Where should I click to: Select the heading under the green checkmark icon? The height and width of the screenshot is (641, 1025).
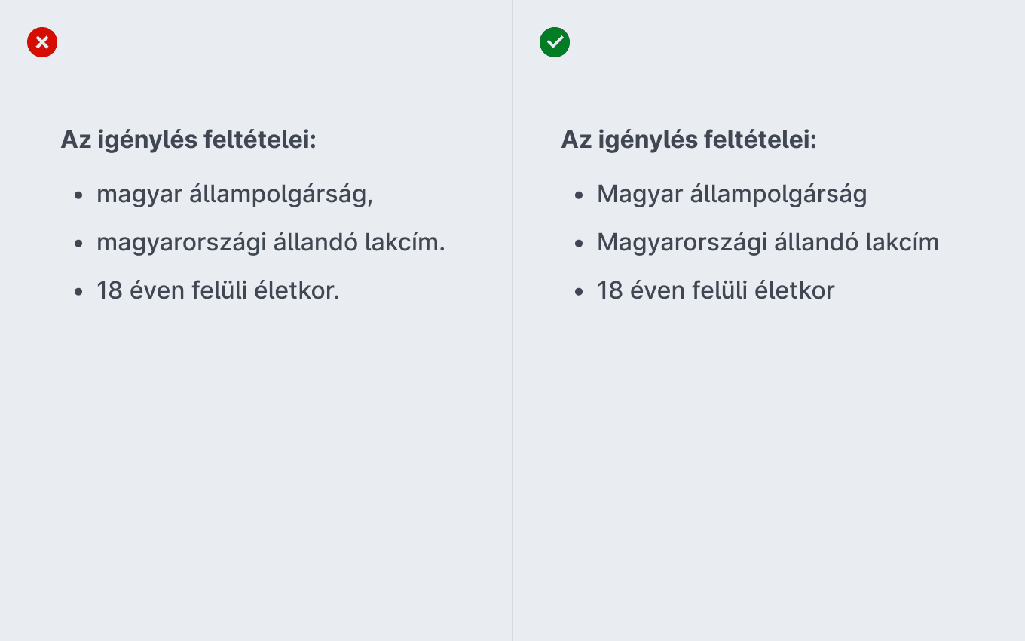click(689, 140)
